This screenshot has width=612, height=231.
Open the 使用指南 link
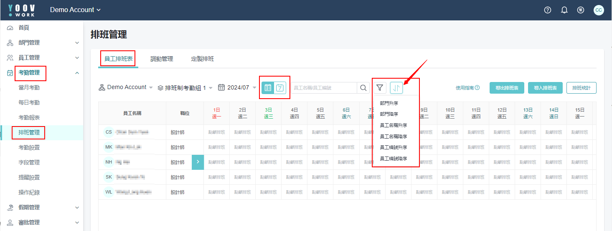(467, 88)
